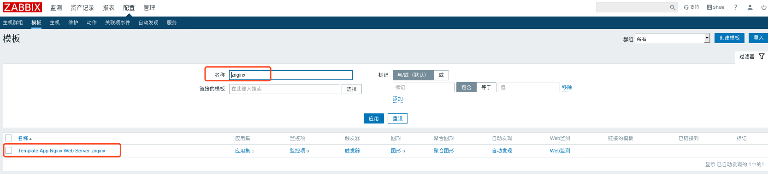This screenshot has width=768, height=174.
Task: Go to 模板 submenu
Action: pyautogui.click(x=36, y=22)
